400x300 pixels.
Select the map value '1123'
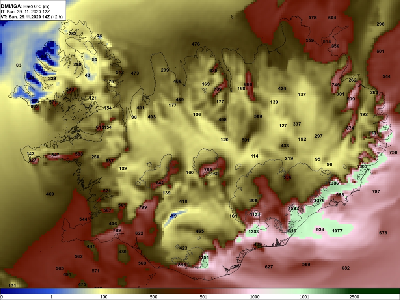pyautogui.click(x=255, y=214)
